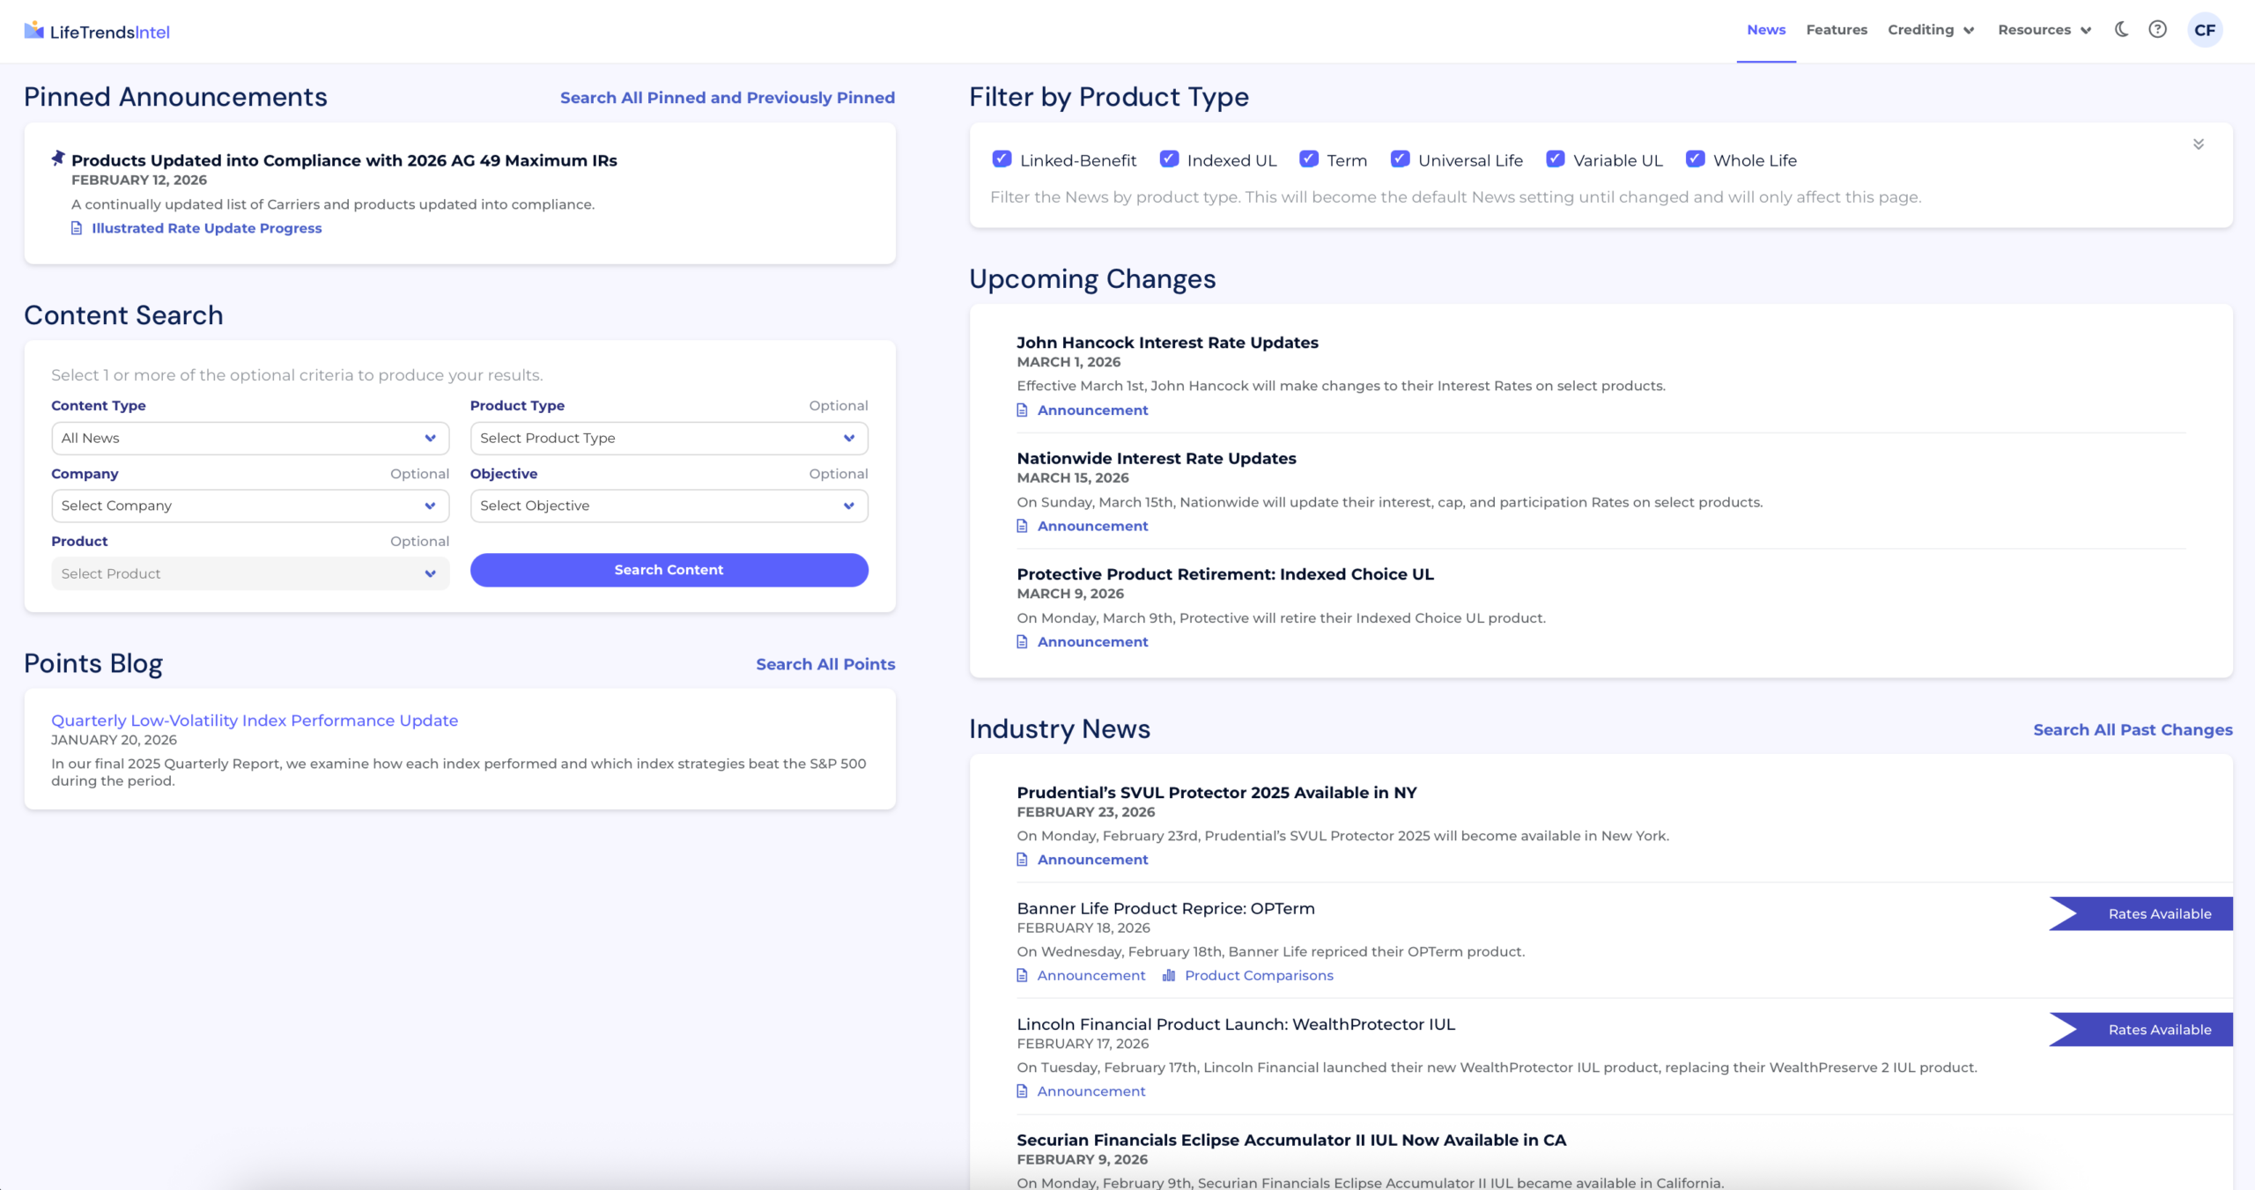Screen dimensions: 2255x1190
Task: Open the Crediting menu
Action: click(x=1931, y=30)
